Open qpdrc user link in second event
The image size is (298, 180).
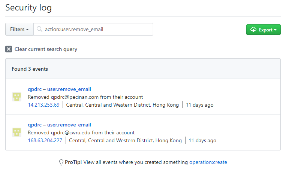(x=34, y=125)
